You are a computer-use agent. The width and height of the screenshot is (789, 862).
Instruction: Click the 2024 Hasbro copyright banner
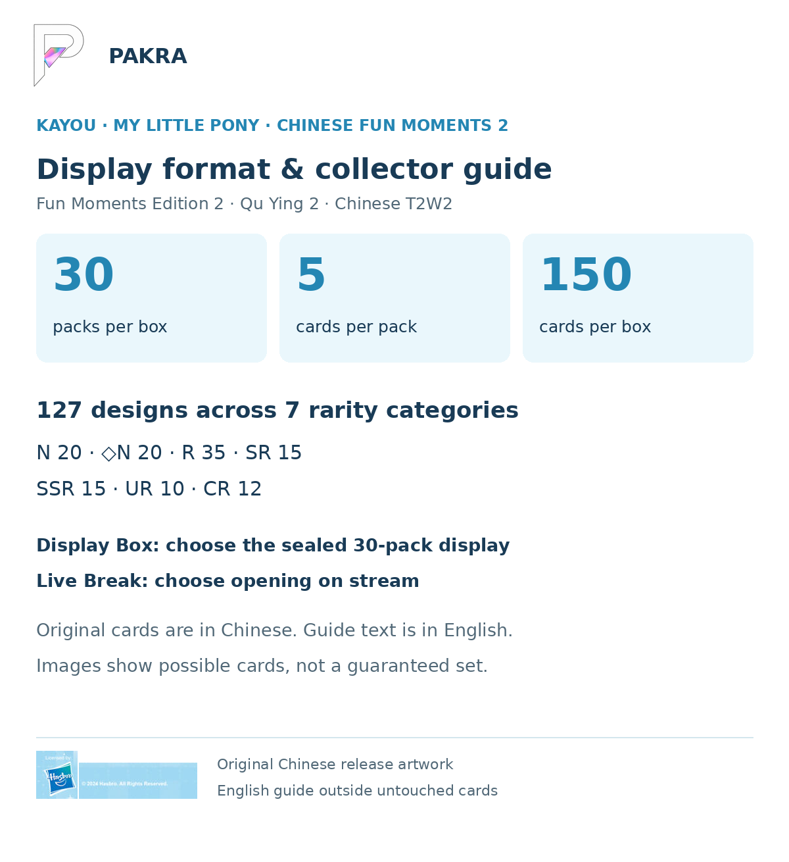(138, 781)
